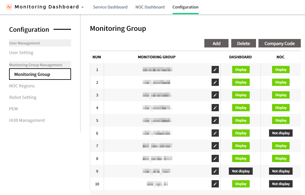Toggle NOC 'Not display' for row 10

[281, 184]
